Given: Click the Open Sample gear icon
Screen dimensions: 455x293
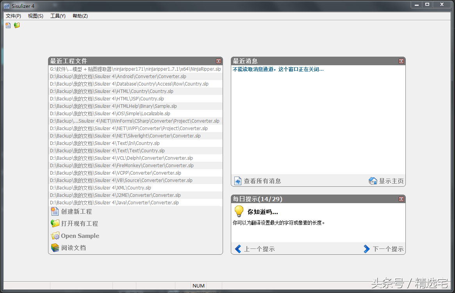Looking at the screenshot, I should pyautogui.click(x=55, y=236).
